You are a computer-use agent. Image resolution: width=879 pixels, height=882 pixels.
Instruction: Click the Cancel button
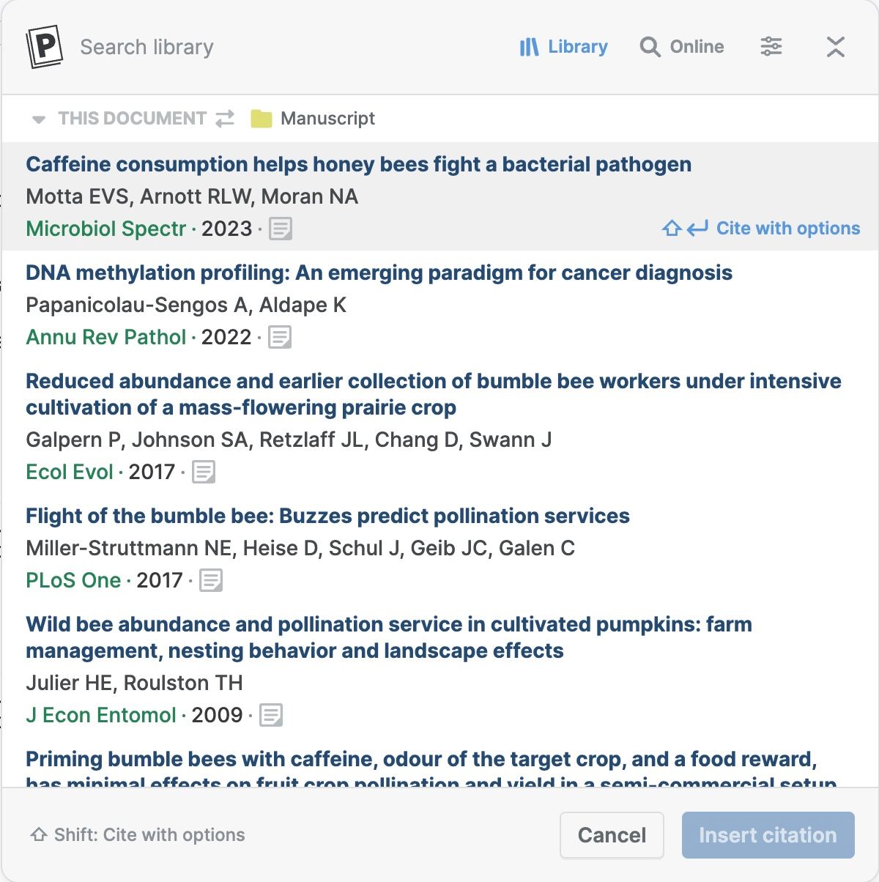tap(612, 835)
